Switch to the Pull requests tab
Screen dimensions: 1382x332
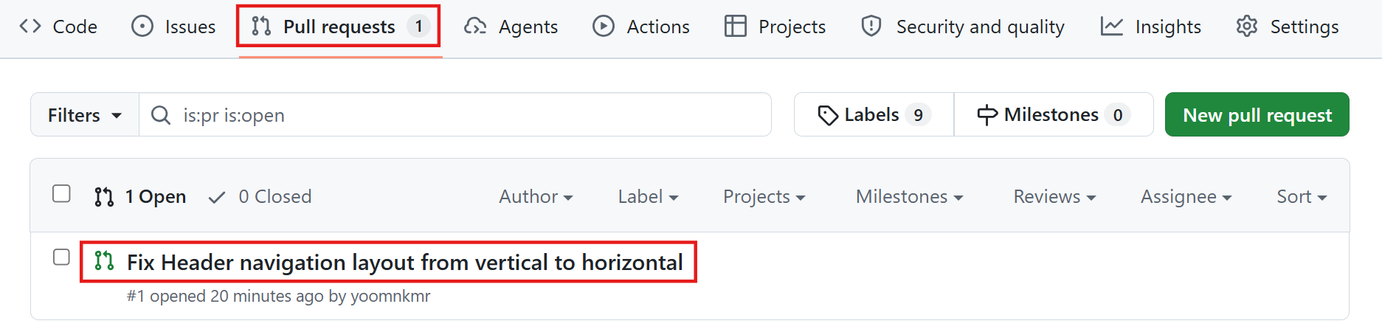tap(339, 27)
